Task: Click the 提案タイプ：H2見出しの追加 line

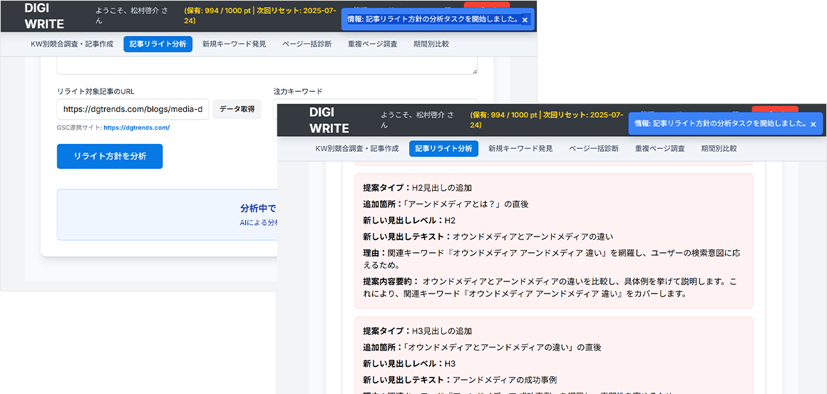Action: [417, 187]
